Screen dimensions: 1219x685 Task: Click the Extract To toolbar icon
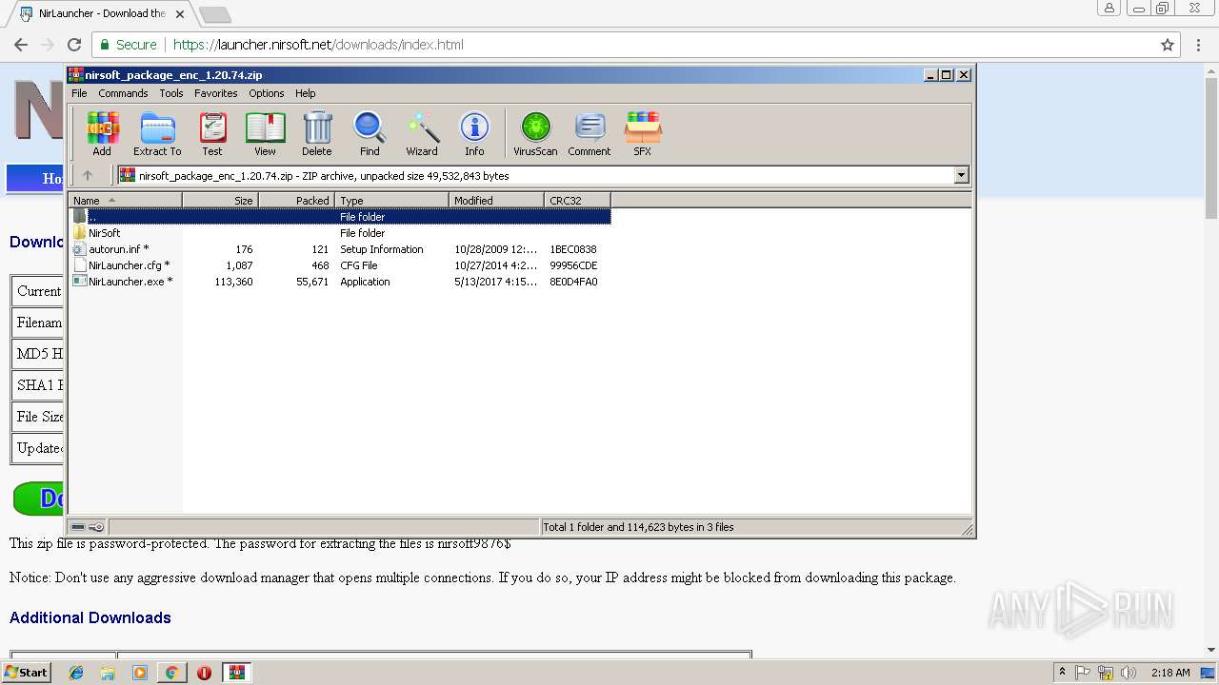[157, 133]
